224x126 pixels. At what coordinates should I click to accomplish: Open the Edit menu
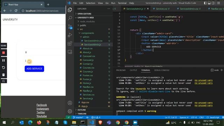click(81, 3)
